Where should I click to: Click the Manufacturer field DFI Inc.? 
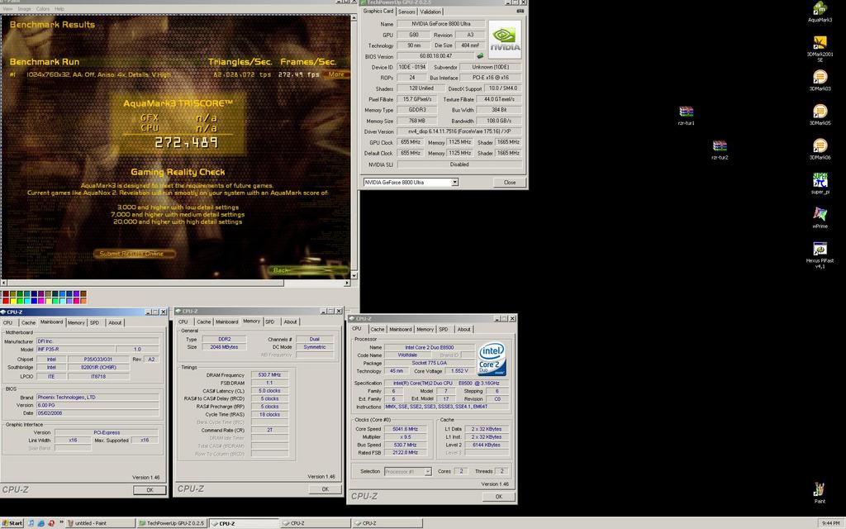[x=97, y=341]
